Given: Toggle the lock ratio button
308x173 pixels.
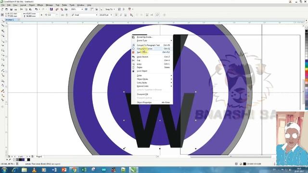Looking at the screenshot, I should tap(41, 15).
